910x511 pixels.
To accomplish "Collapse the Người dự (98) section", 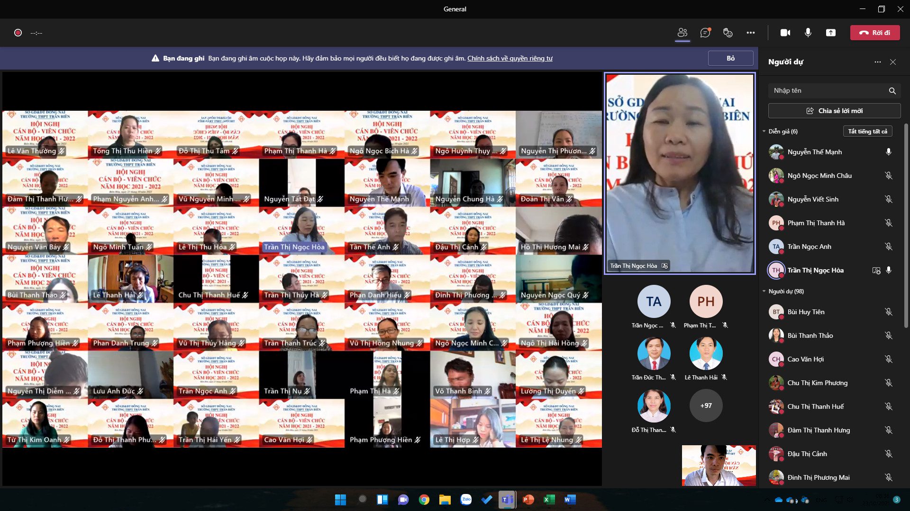I will click(x=764, y=291).
